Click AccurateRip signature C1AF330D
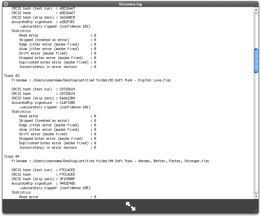 pyautogui.click(x=67, y=103)
